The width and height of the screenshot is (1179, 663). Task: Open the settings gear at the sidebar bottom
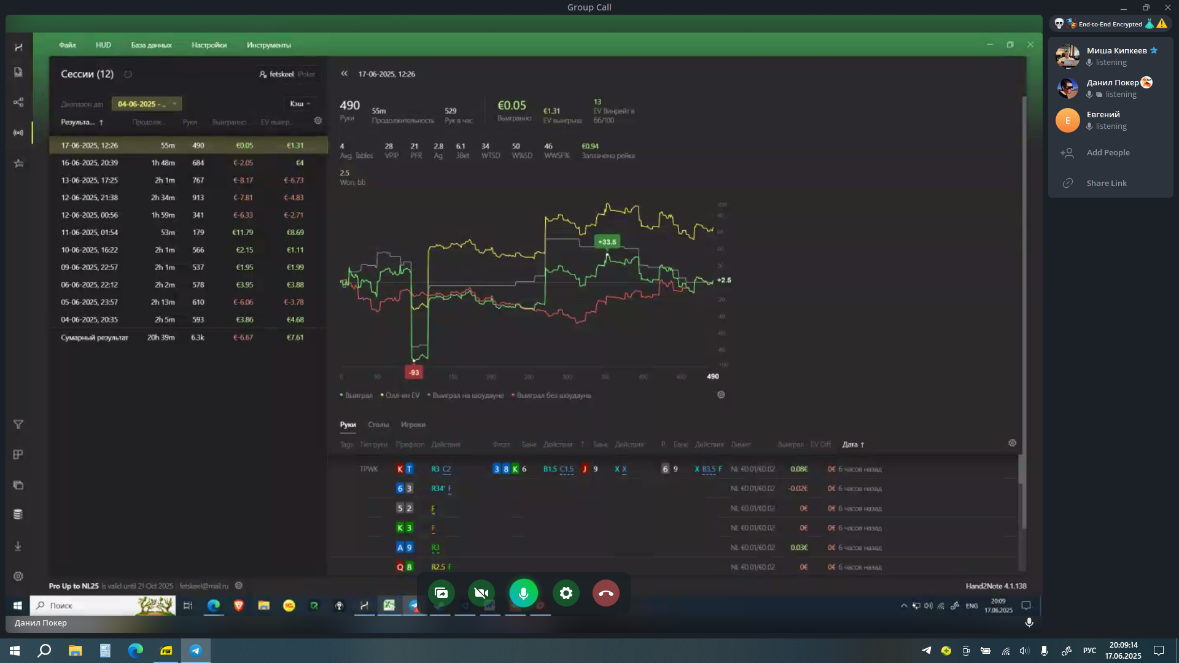point(18,576)
